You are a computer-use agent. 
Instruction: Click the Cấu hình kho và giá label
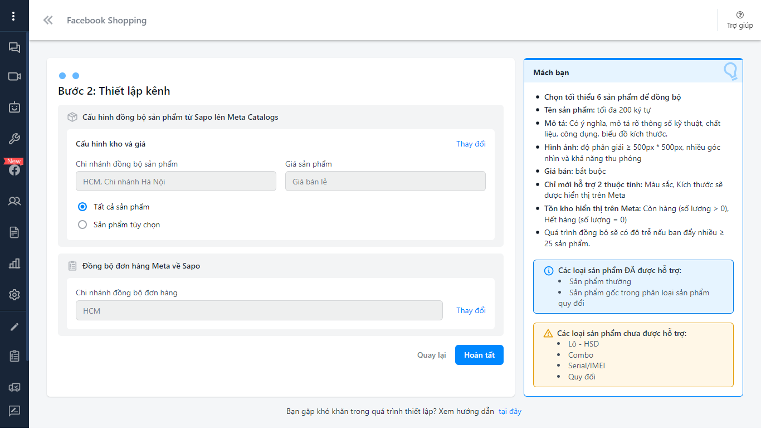(x=110, y=144)
